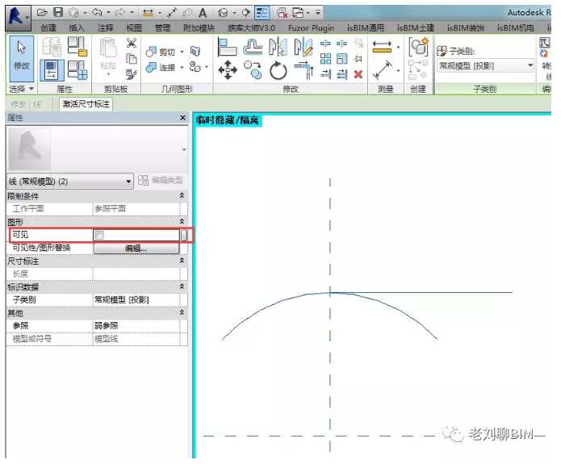Viewport: 565px width, 464px height.
Task: Collapse the 尺寸标注 section
Action: pyautogui.click(x=182, y=261)
